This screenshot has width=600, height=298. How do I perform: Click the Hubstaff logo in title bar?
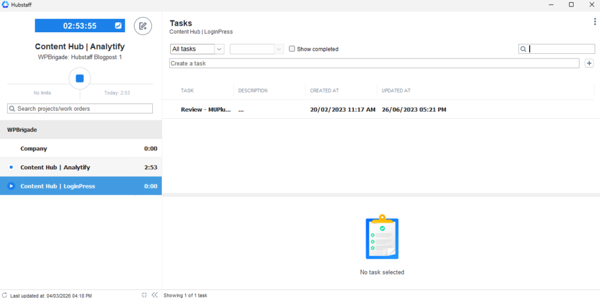(x=5, y=5)
